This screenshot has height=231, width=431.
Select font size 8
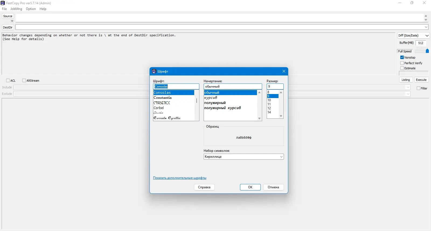pyautogui.click(x=273, y=92)
